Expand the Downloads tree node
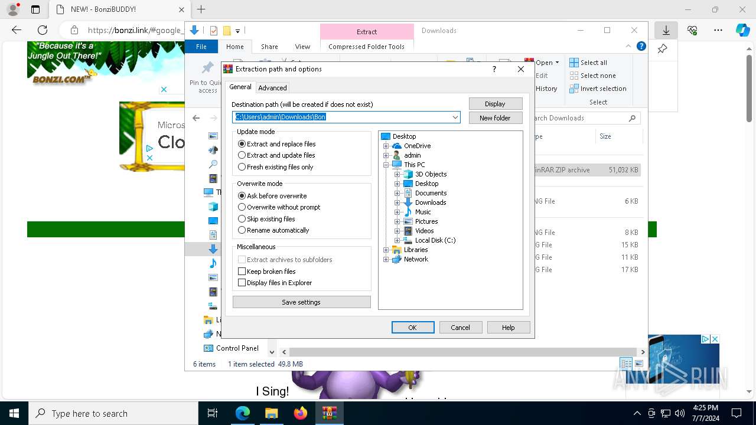756x425 pixels. point(397,202)
